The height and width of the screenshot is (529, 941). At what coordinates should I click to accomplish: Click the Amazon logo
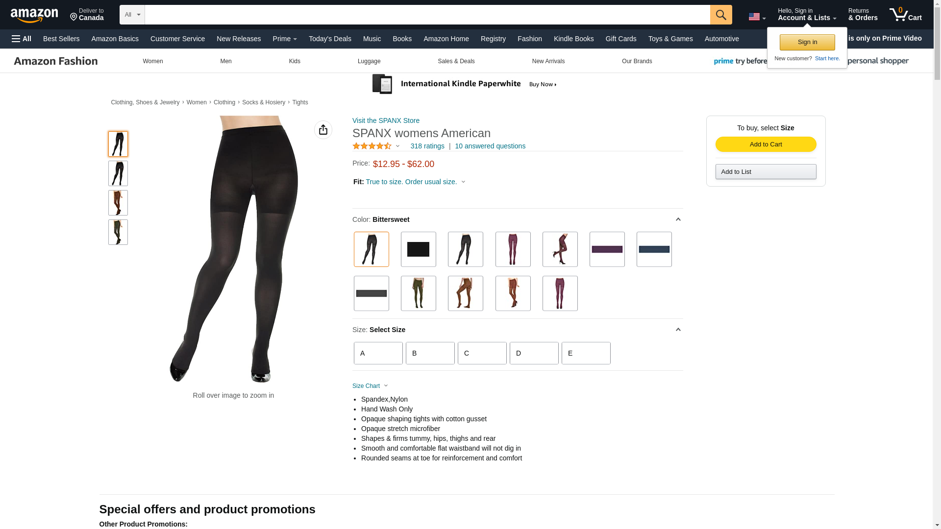[34, 15]
